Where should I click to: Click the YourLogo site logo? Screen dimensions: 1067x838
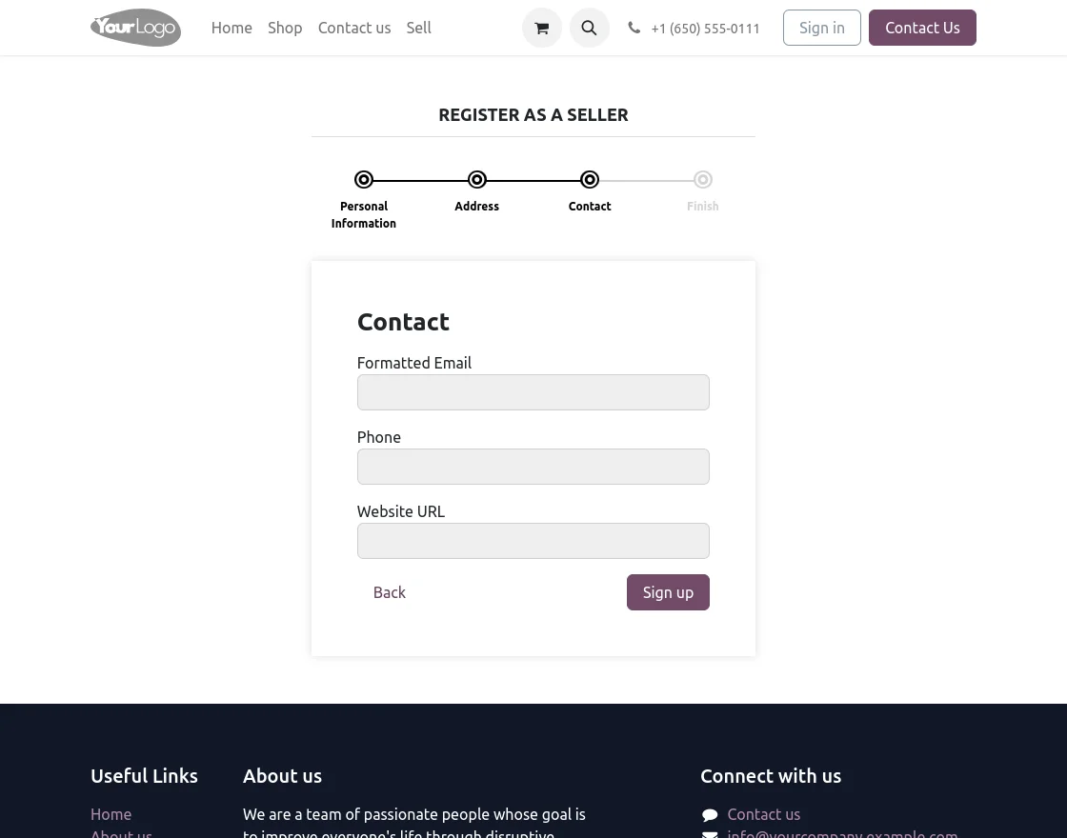coord(135,28)
